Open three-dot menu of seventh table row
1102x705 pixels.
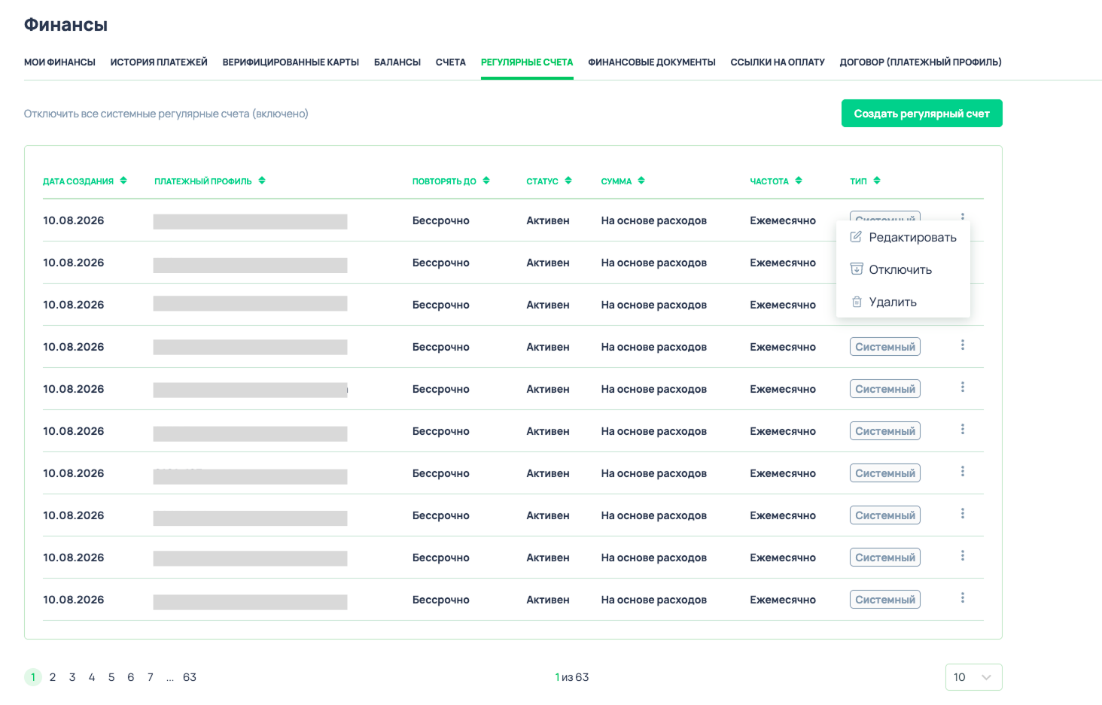tap(962, 472)
